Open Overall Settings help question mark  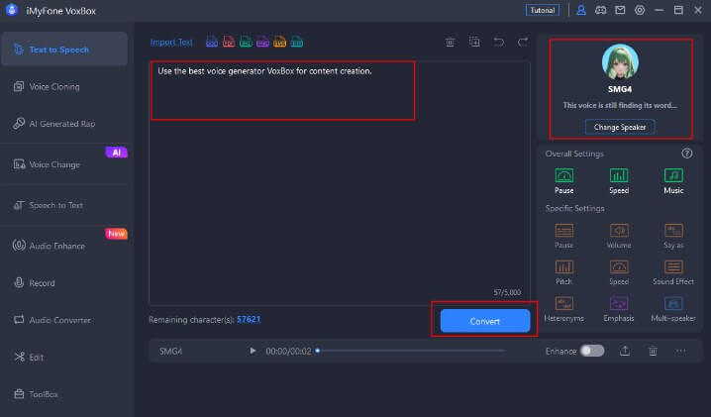(x=687, y=154)
